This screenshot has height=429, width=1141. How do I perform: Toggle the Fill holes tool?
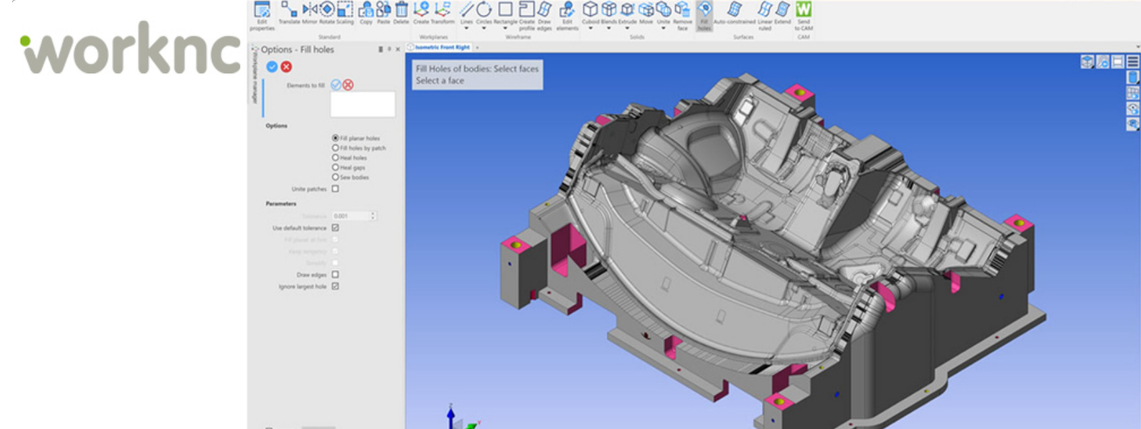(x=704, y=15)
